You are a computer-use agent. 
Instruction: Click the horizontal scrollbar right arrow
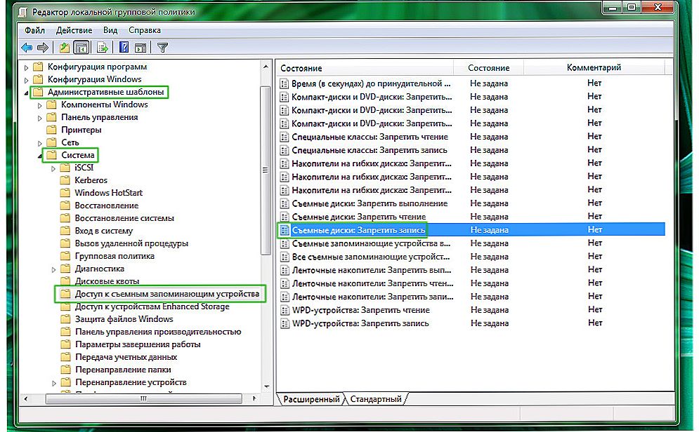click(x=254, y=398)
